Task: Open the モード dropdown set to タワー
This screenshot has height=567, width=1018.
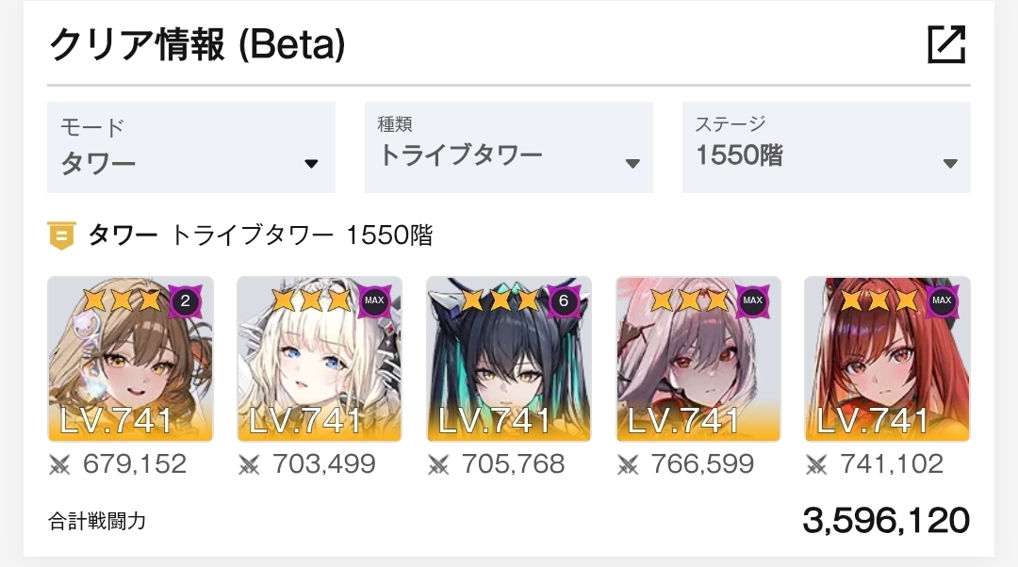Action: (191, 147)
